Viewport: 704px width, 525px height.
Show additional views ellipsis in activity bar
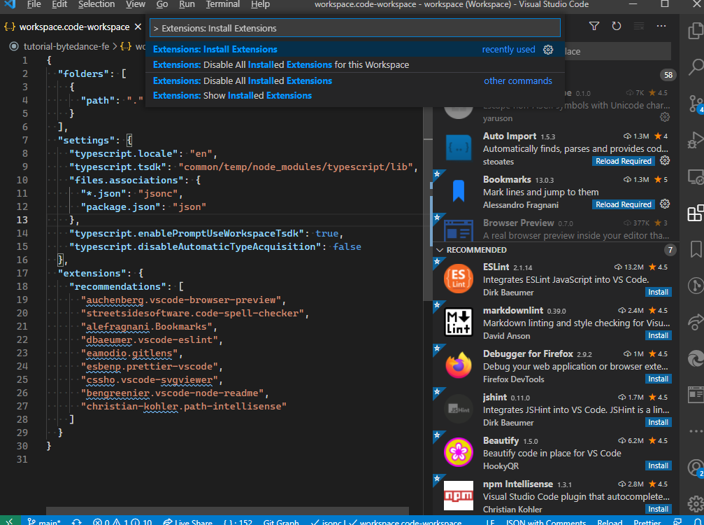[x=696, y=431]
